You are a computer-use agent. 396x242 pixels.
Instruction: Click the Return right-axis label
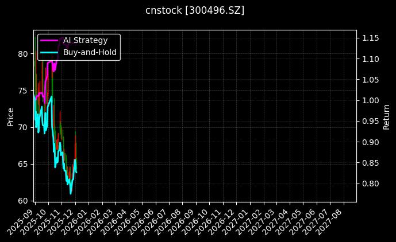coord(387,116)
